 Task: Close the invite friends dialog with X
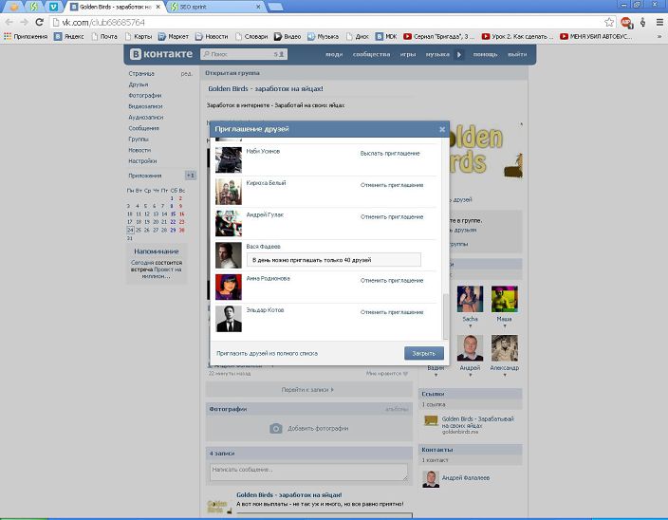point(441,129)
